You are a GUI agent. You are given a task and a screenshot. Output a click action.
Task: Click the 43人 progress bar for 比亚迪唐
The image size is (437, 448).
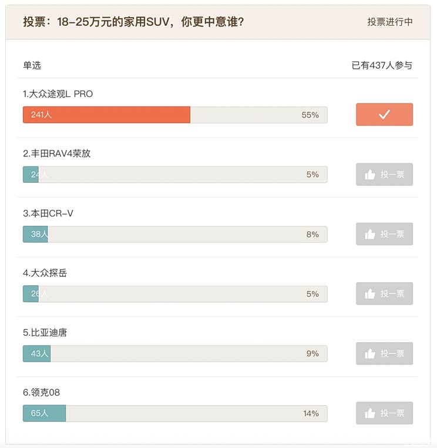tap(36, 353)
